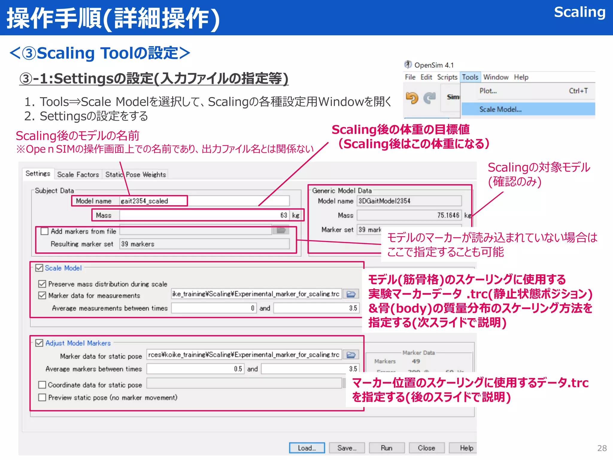Click the orange Undo arrow icon
This screenshot has width=613, height=460.
point(412,98)
